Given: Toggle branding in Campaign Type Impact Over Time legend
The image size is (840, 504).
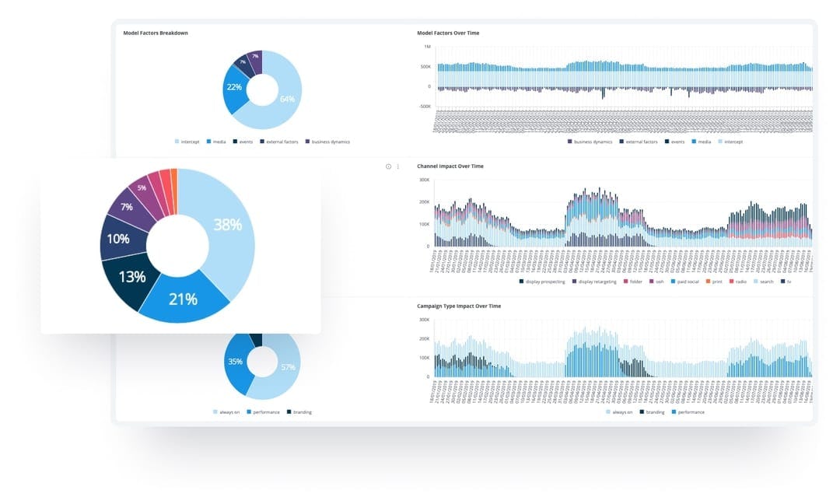Looking at the screenshot, I should 655,411.
